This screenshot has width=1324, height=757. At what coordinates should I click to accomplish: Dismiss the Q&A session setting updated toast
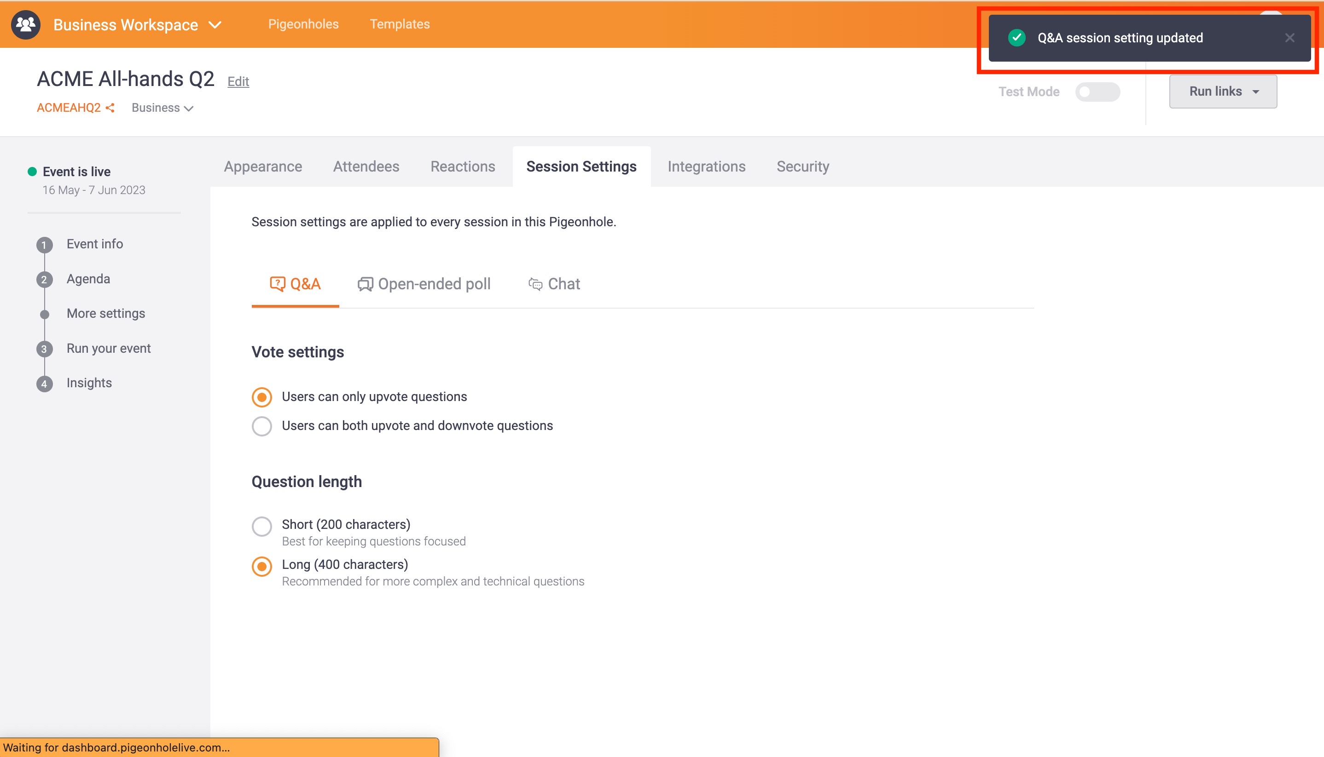(1289, 38)
